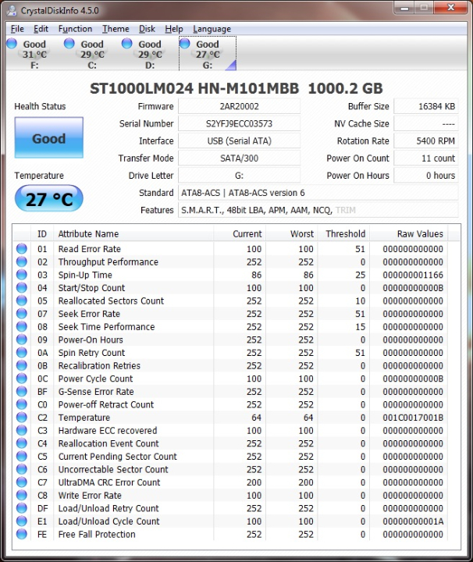Image resolution: width=473 pixels, height=562 pixels.
Task: Click status orb for Start/Stop Count
Action: pyautogui.click(x=22, y=287)
